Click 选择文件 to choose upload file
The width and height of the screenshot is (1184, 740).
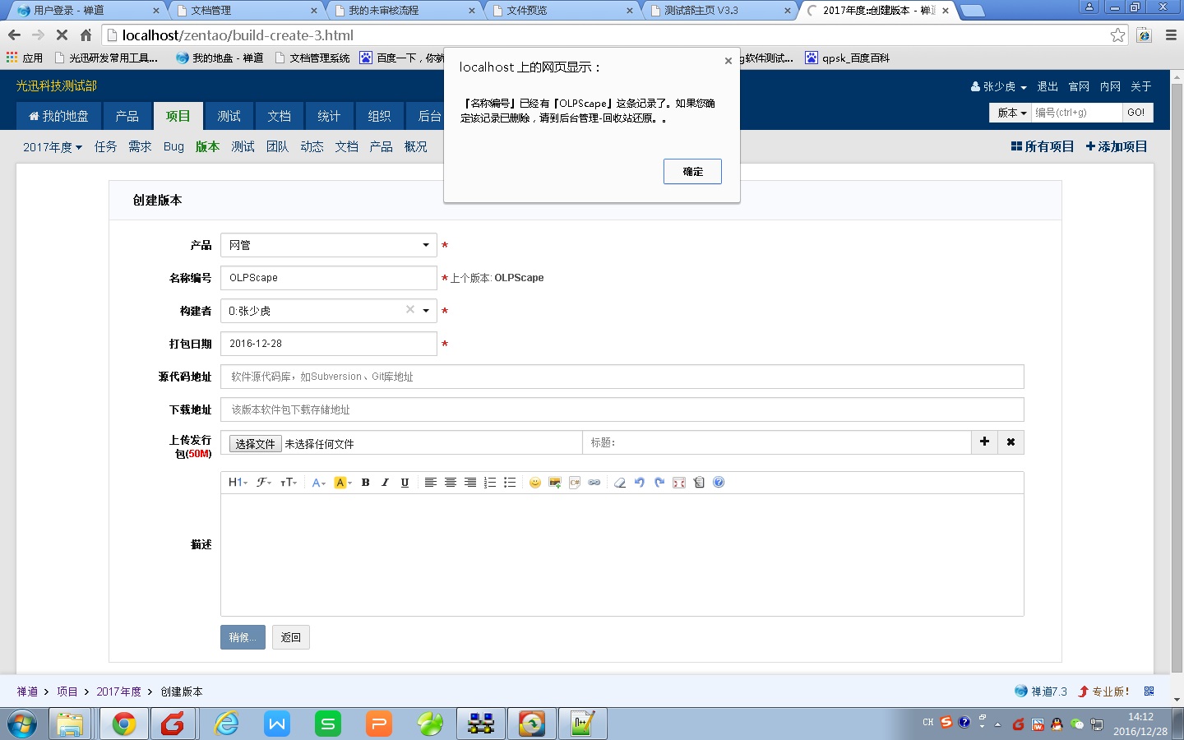tap(256, 444)
